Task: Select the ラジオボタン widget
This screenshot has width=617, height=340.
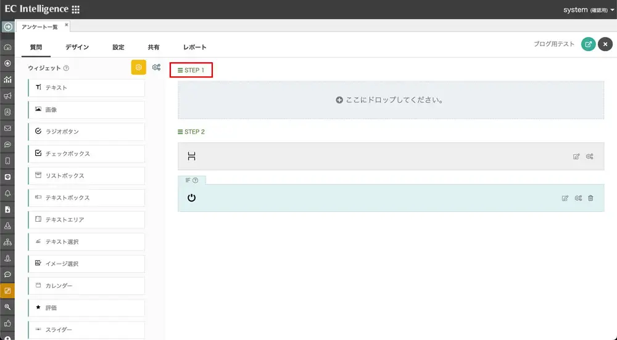Action: (86, 132)
